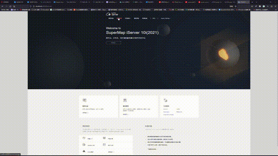Viewport: 278px width, 156px height.
Task: Open the OpenLayers sample link in third card
Action: click(166, 112)
